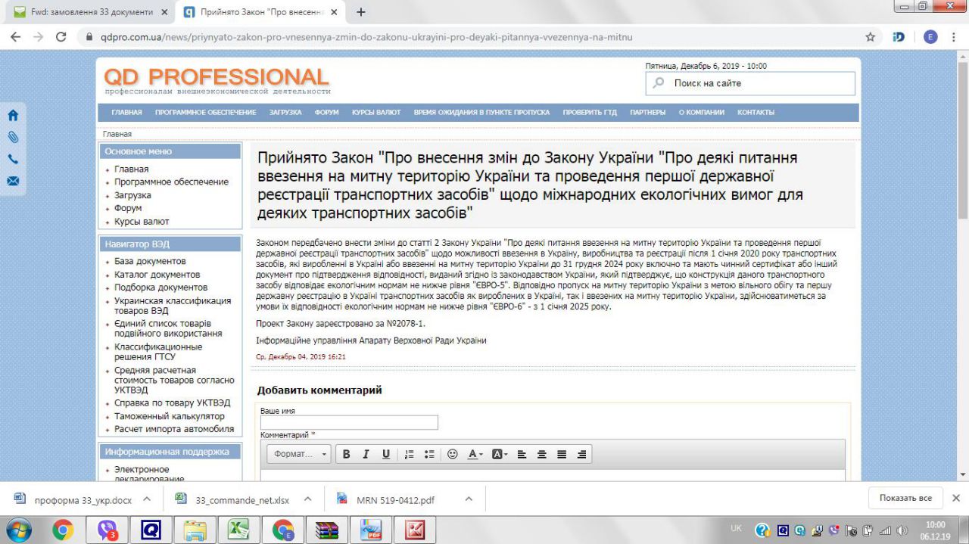Center align the comment text
Image resolution: width=969 pixels, height=544 pixels.
tap(542, 454)
